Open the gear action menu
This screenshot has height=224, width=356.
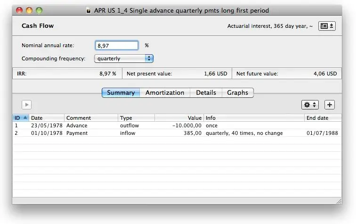(310, 105)
